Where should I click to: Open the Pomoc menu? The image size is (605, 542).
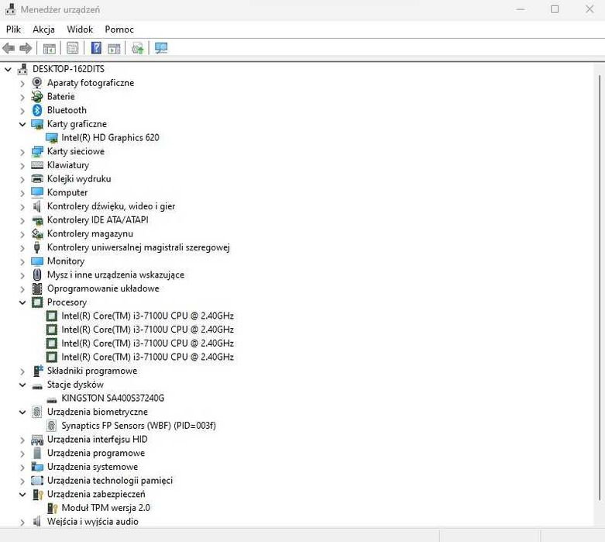(119, 29)
